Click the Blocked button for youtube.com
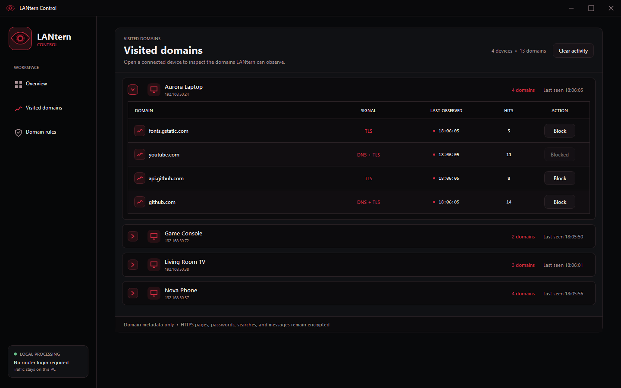621x388 pixels. coord(560,154)
